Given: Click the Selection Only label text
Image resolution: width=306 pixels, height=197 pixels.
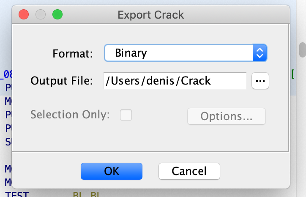Looking at the screenshot, I should pyautogui.click(x=70, y=115).
